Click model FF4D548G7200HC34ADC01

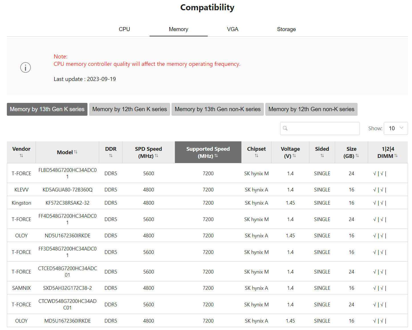[x=68, y=219]
